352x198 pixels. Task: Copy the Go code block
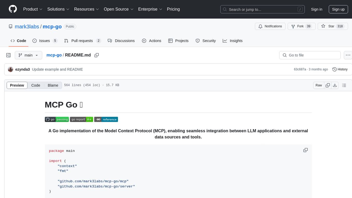(305, 150)
